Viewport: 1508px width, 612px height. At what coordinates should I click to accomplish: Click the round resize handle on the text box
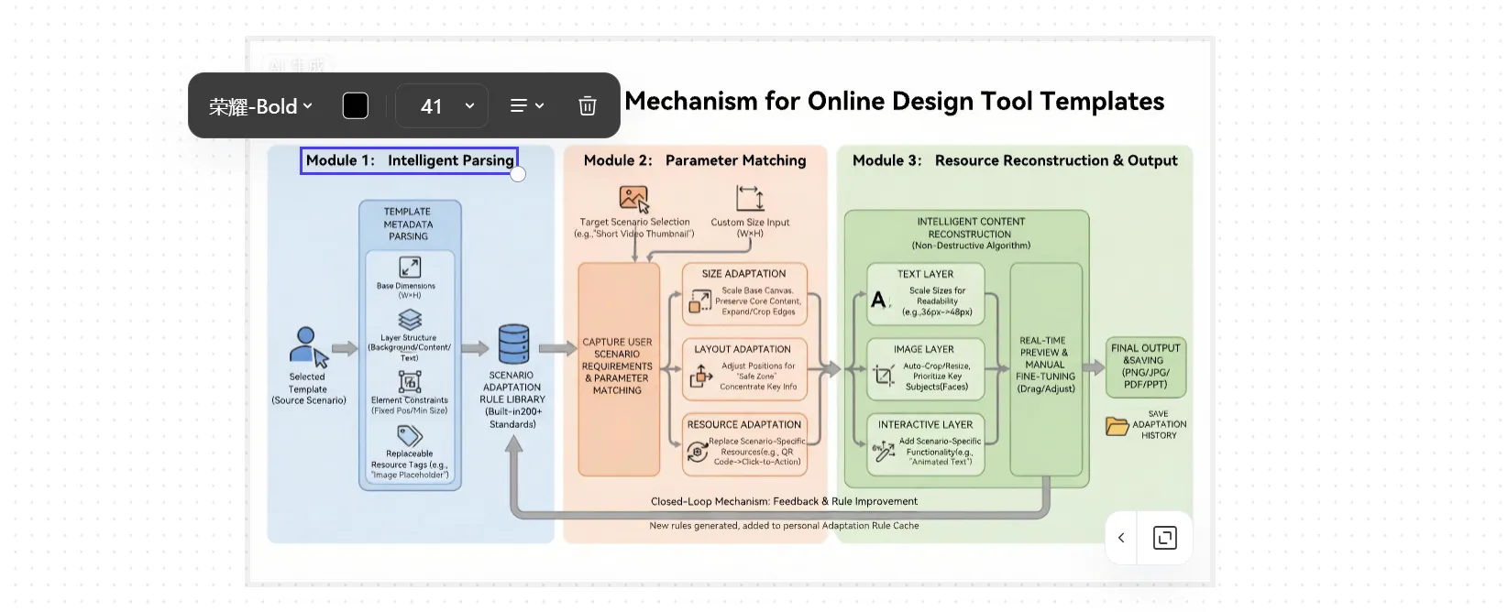click(x=518, y=174)
